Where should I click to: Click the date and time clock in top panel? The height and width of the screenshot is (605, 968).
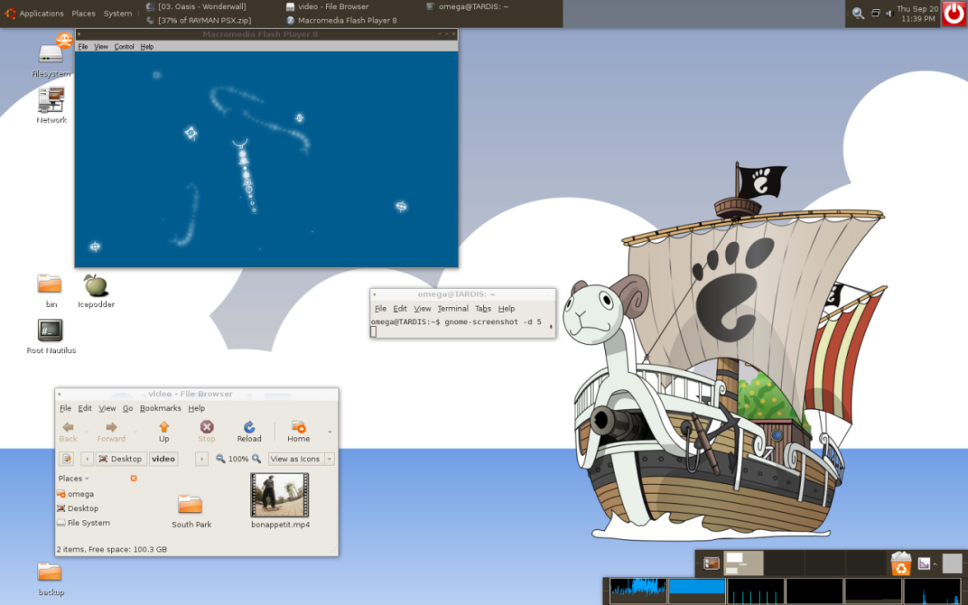point(917,14)
